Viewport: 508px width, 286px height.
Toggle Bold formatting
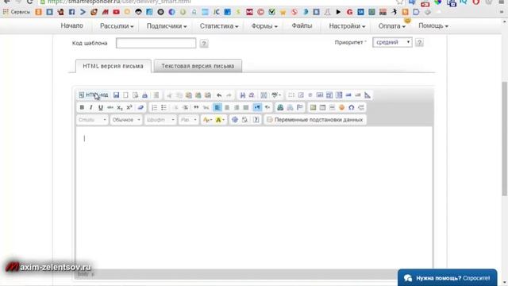click(82, 107)
